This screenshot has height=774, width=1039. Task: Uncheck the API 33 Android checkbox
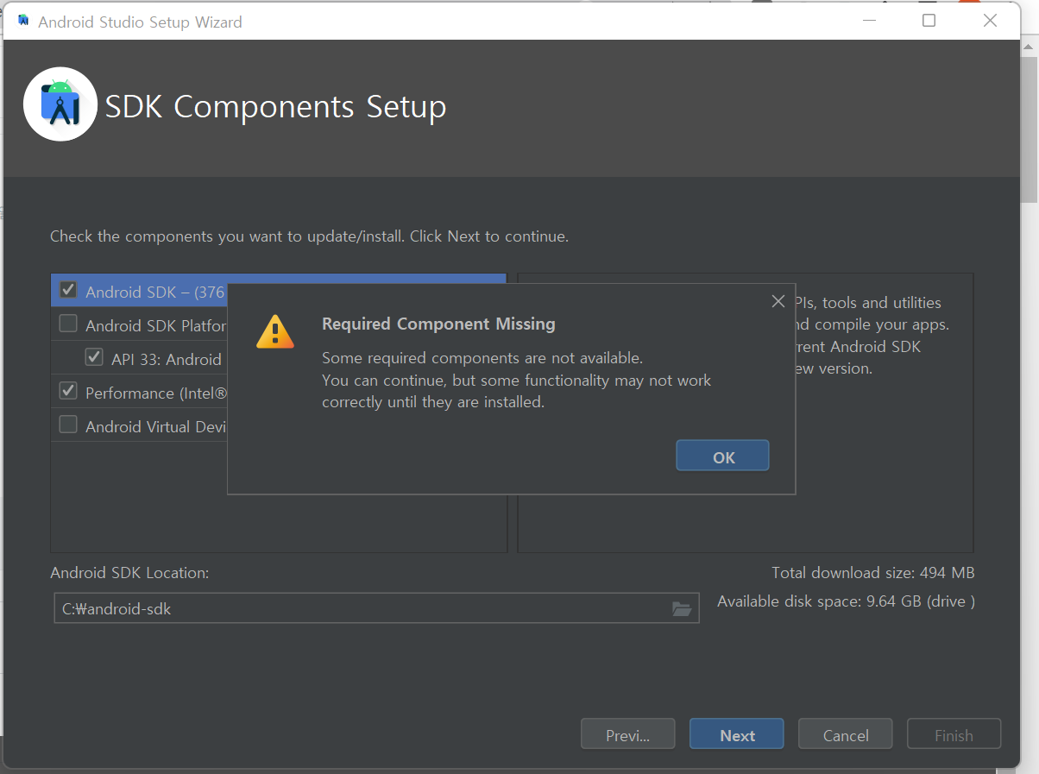coord(94,357)
